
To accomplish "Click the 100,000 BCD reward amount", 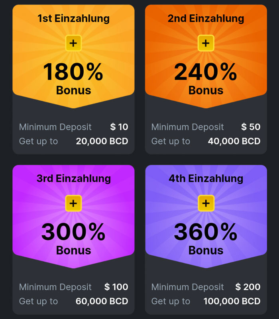I will (232, 301).
